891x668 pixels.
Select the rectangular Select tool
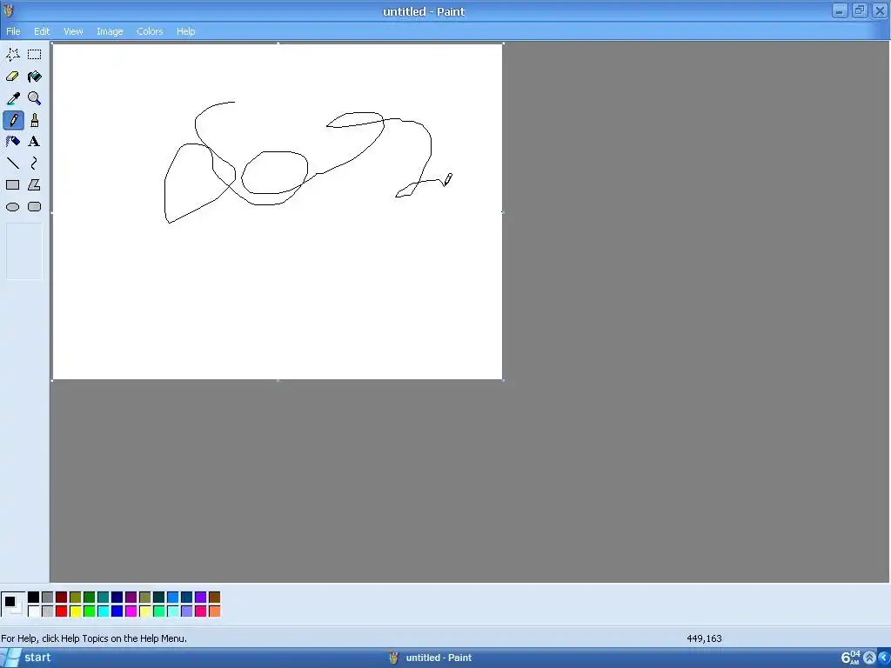pyautogui.click(x=35, y=55)
